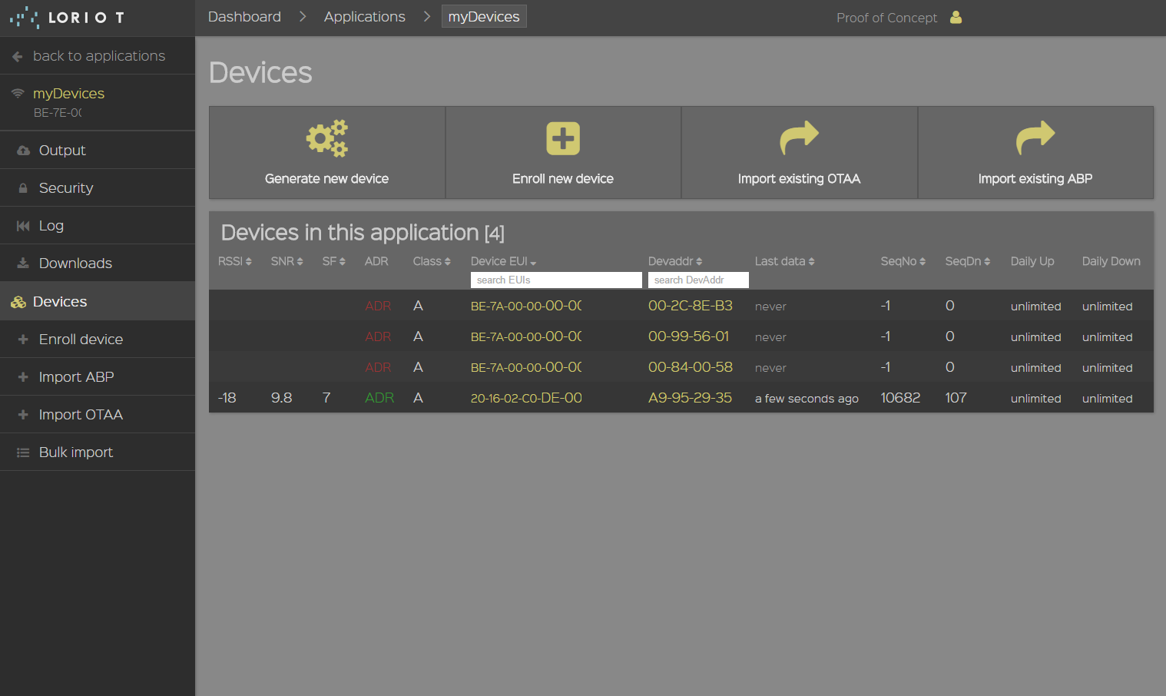This screenshot has width=1166, height=696.
Task: Click the Proof of Concept account label
Action: click(886, 18)
